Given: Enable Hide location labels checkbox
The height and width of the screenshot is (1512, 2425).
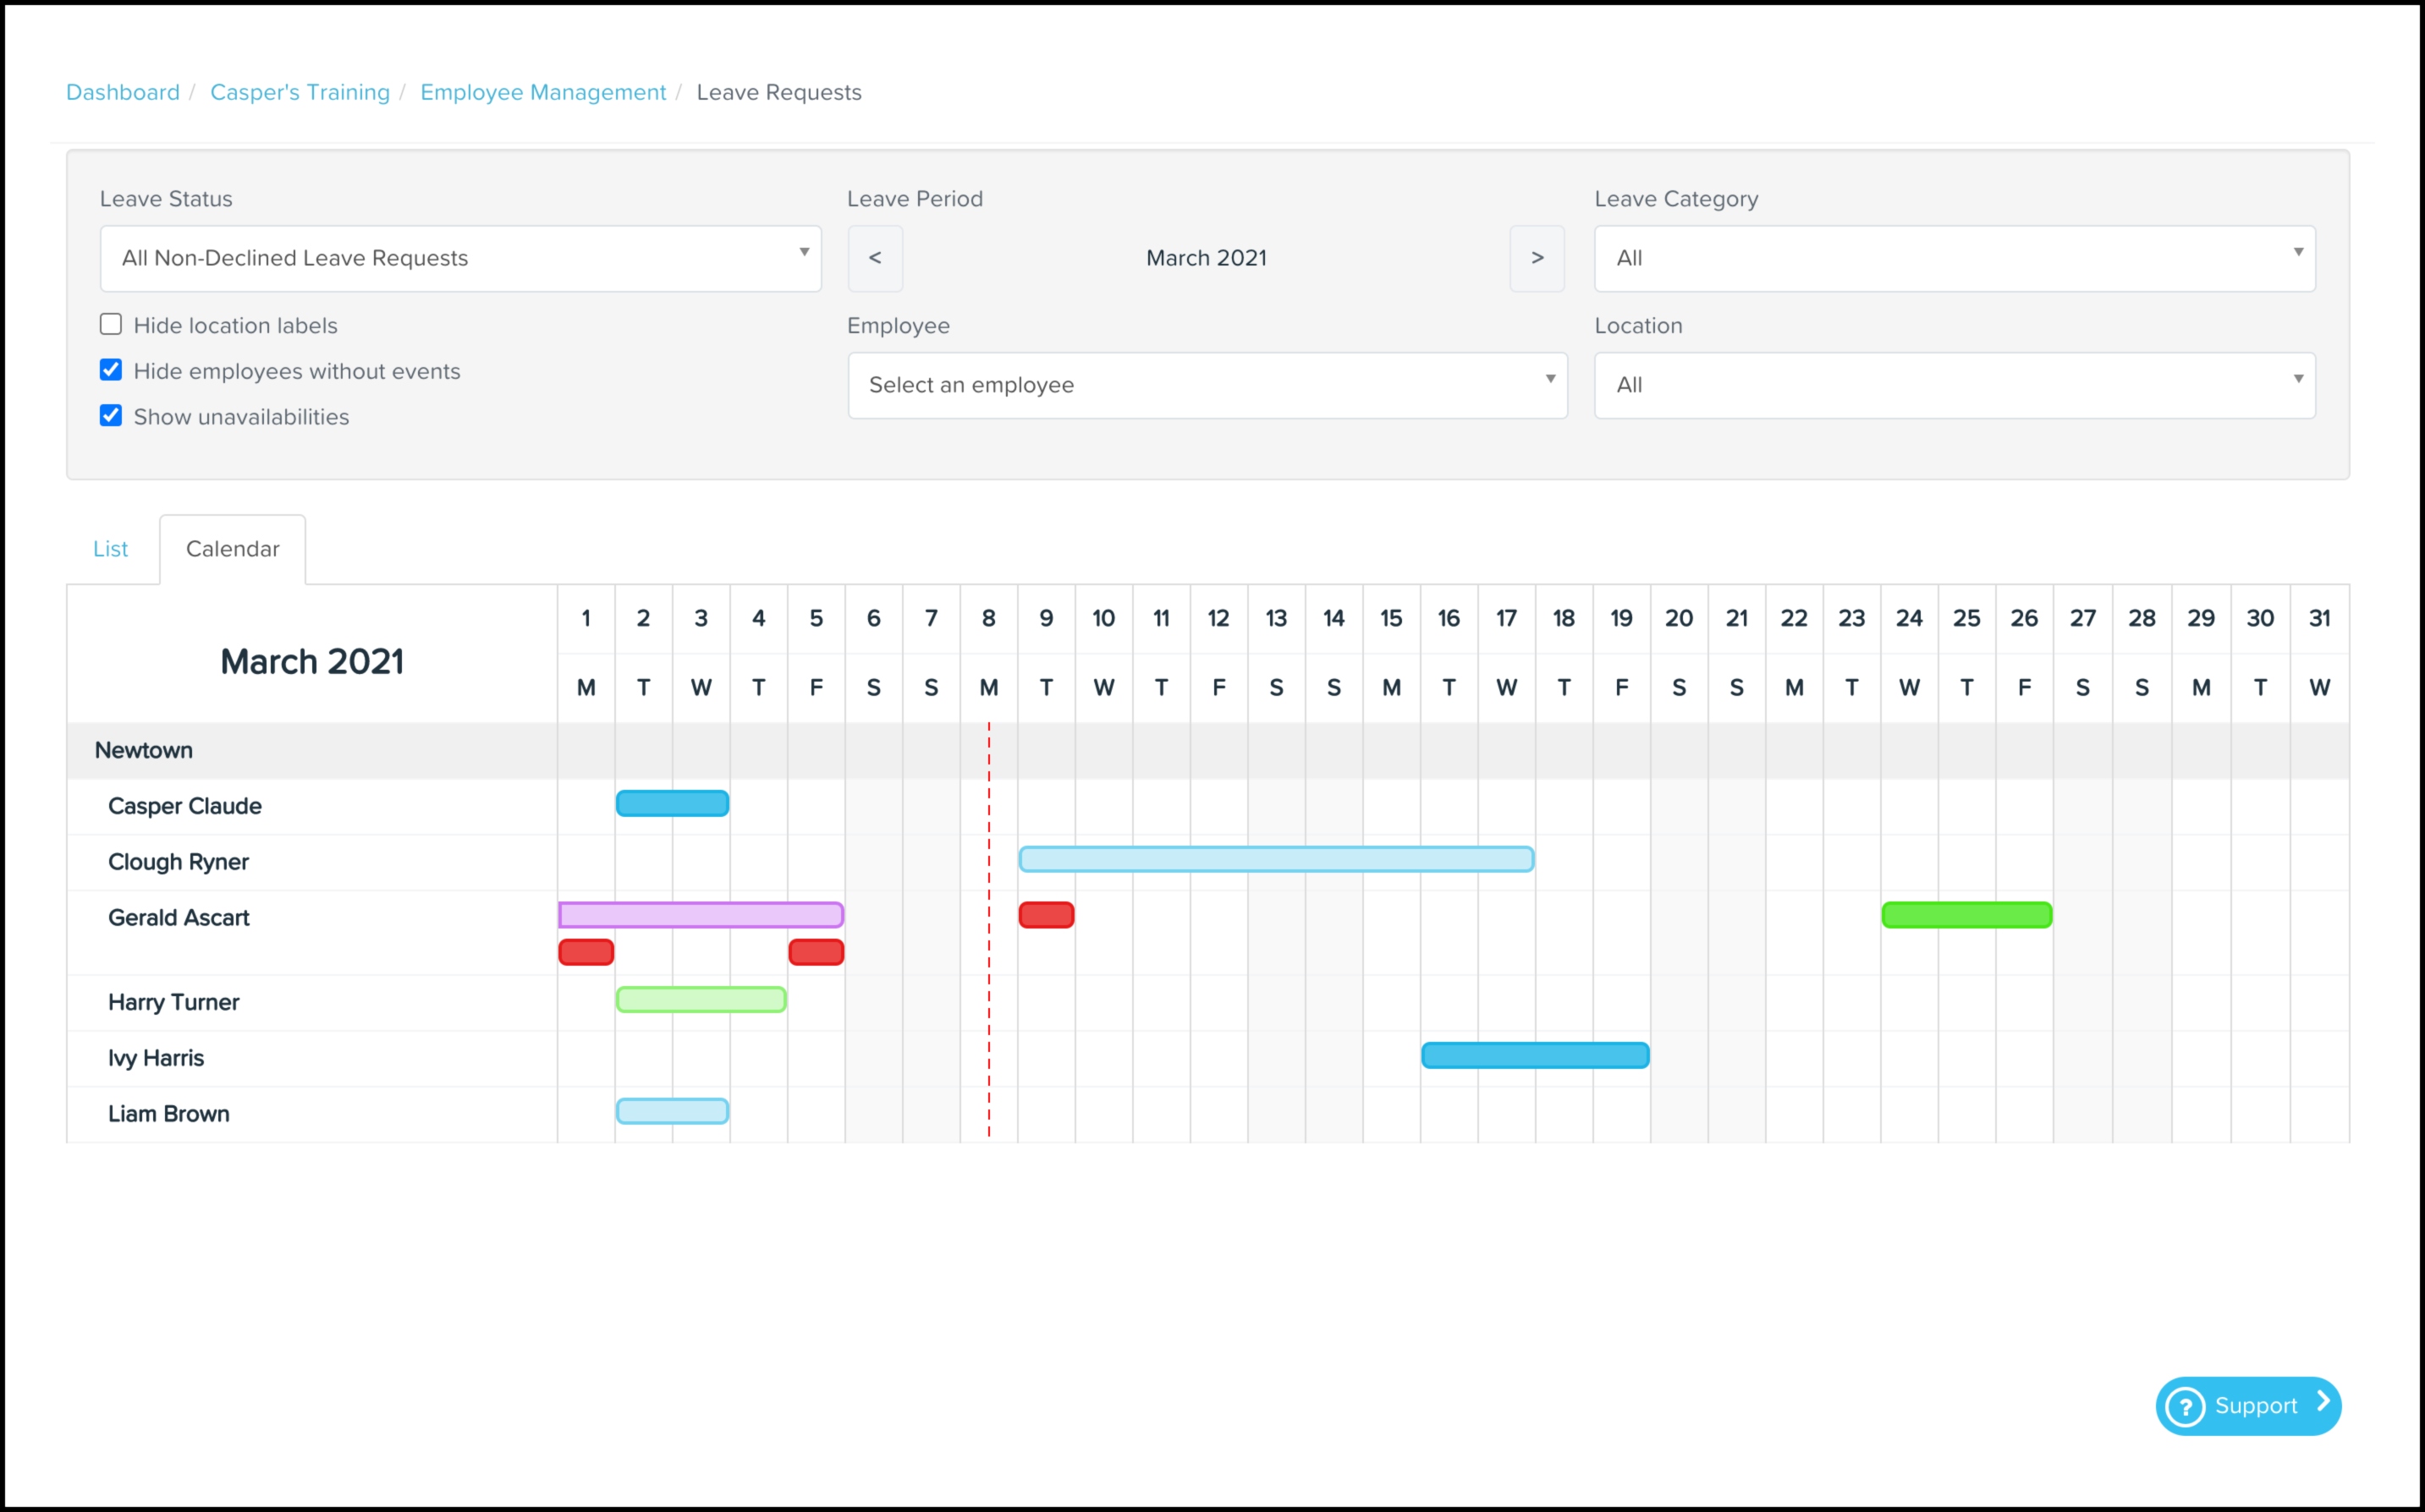Looking at the screenshot, I should coord(111,324).
